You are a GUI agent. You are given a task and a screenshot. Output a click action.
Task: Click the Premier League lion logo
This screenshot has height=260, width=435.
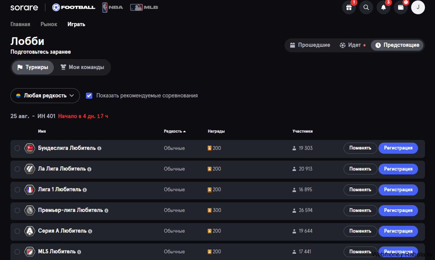tap(30, 210)
